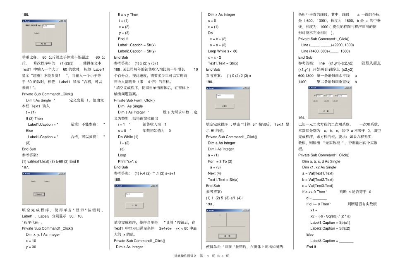
Task: Click the line "If d >= 0 Then"
Action: tap(318, 204)
